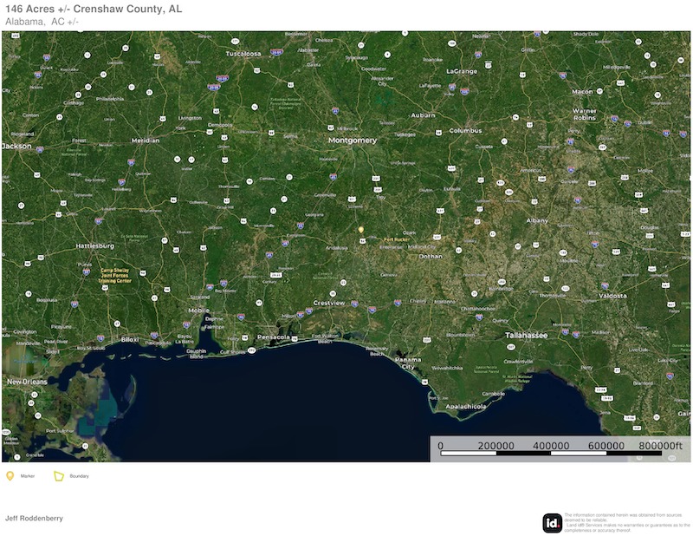Click the Land id logo icon
This screenshot has width=693, height=536.
pos(552,523)
